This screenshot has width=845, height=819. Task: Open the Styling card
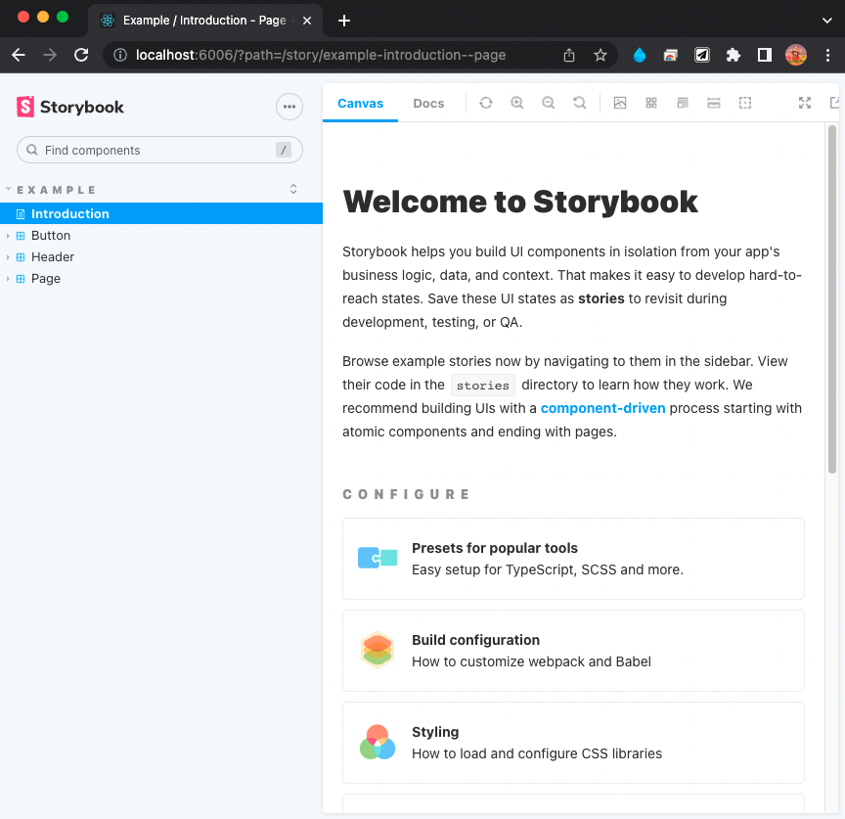[x=573, y=743]
